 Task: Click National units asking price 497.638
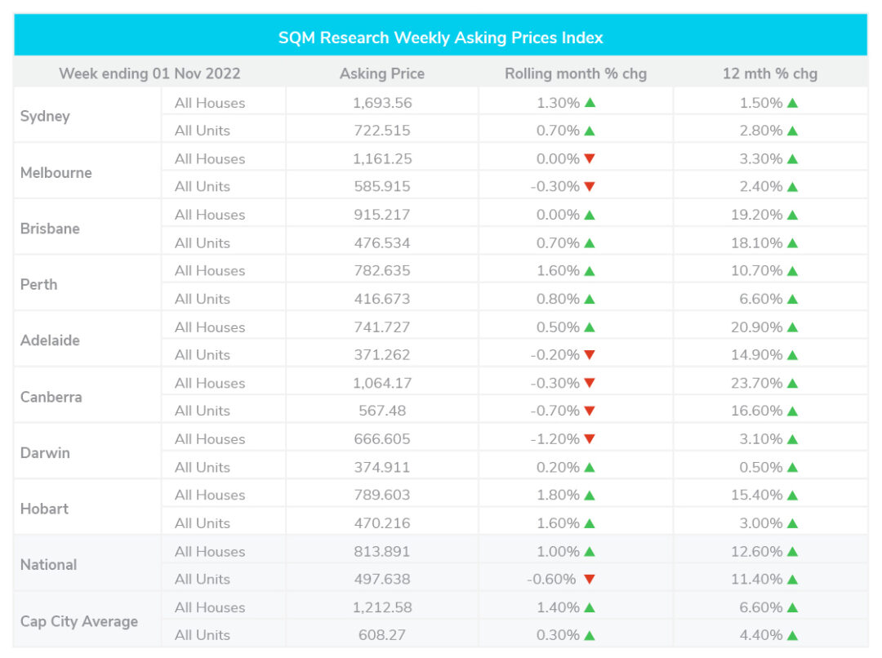[x=382, y=580]
